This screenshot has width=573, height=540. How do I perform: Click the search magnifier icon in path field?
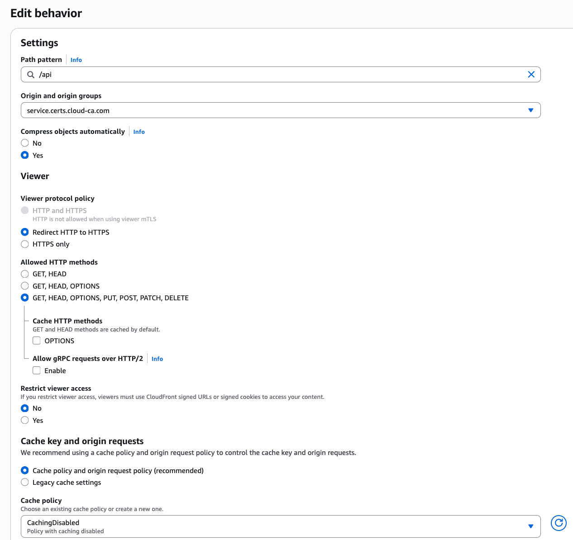pyautogui.click(x=31, y=75)
